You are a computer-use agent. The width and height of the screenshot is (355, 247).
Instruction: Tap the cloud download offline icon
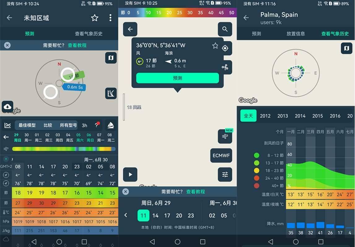click(7, 107)
